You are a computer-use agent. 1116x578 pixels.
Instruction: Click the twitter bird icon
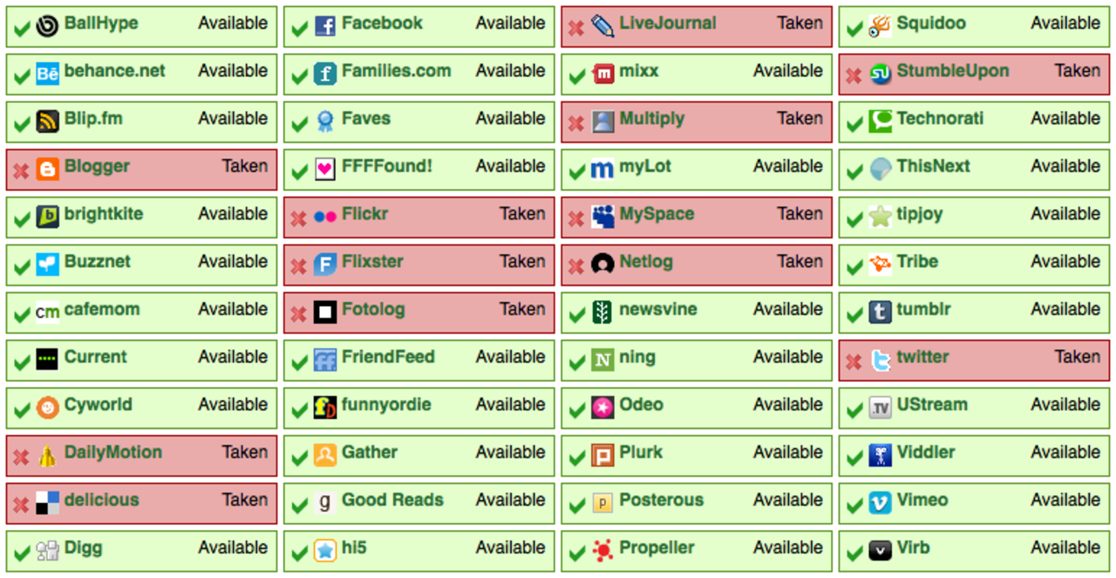click(881, 359)
